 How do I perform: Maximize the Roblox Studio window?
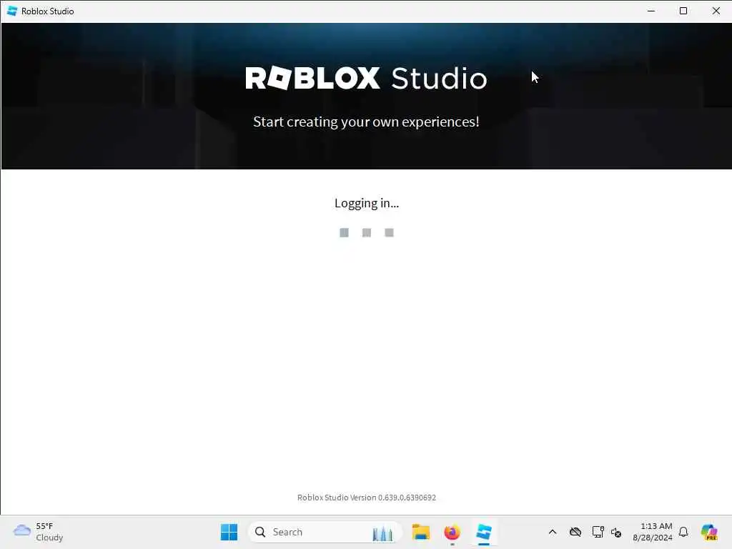683,11
